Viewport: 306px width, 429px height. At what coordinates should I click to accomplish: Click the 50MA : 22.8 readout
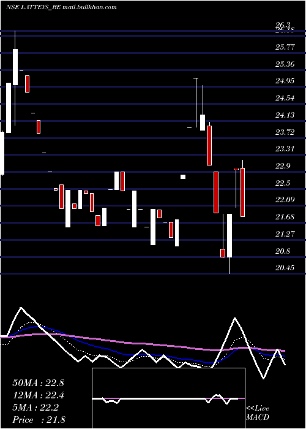(38, 383)
